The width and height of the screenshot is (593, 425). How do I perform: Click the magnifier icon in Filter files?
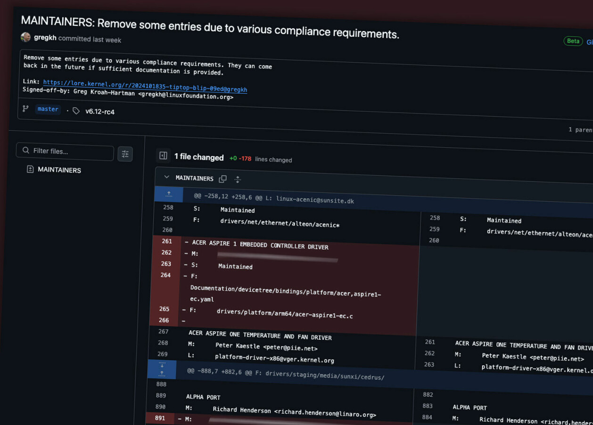tap(26, 150)
